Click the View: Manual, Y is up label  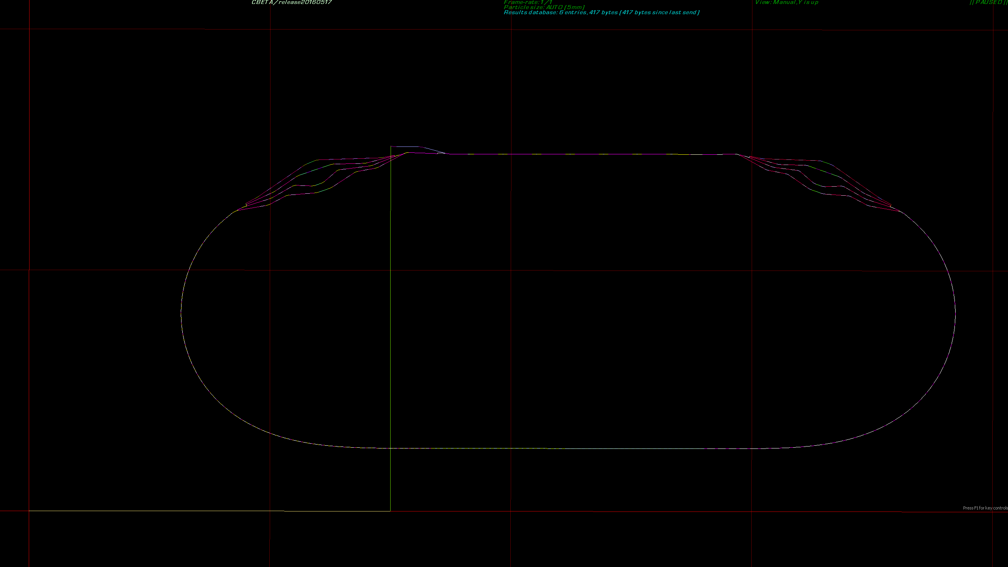786,2
